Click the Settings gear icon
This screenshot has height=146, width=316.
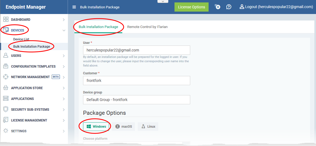tap(6, 131)
